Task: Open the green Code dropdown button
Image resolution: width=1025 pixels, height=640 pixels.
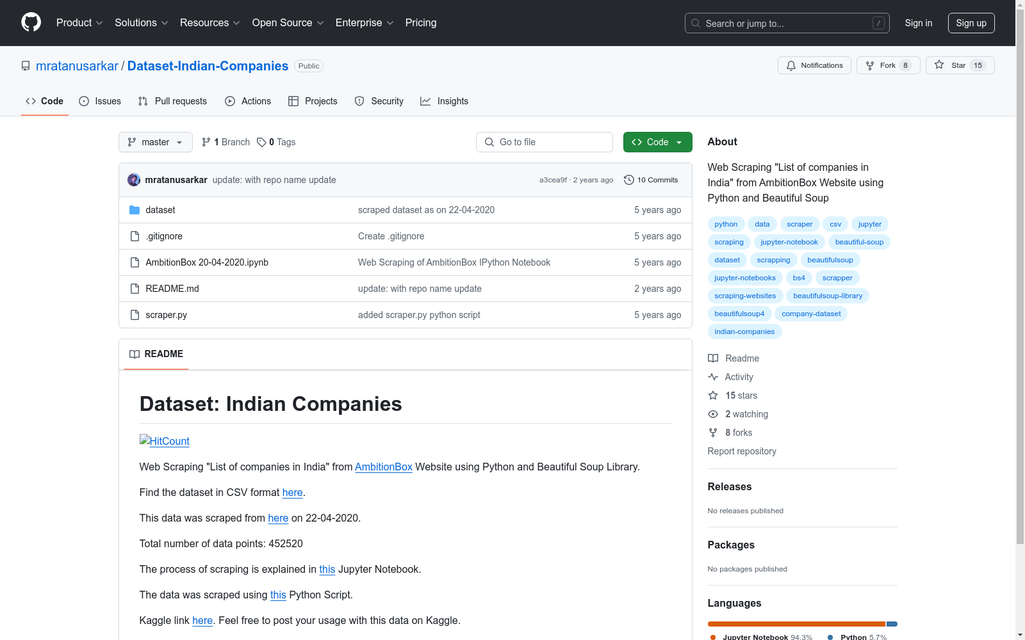Action: point(657,142)
